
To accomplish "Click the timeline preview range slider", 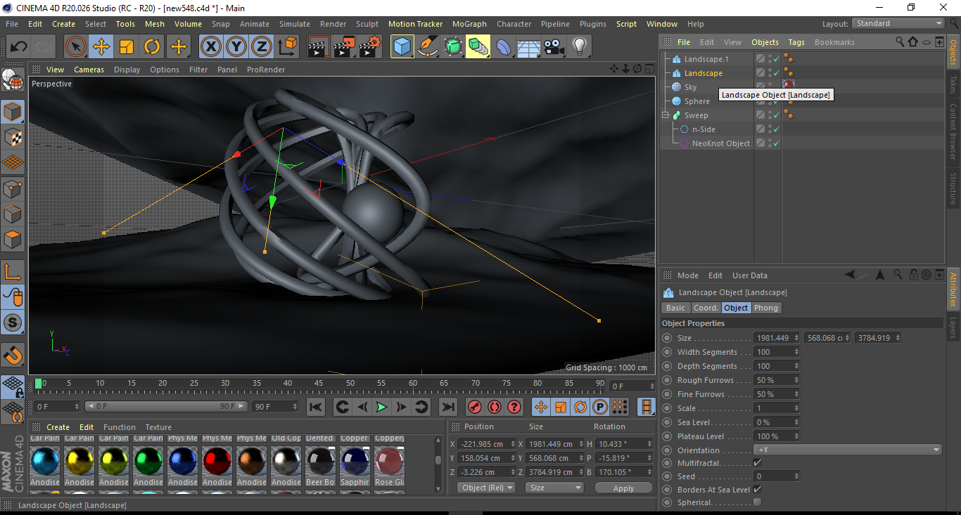I will [x=166, y=406].
